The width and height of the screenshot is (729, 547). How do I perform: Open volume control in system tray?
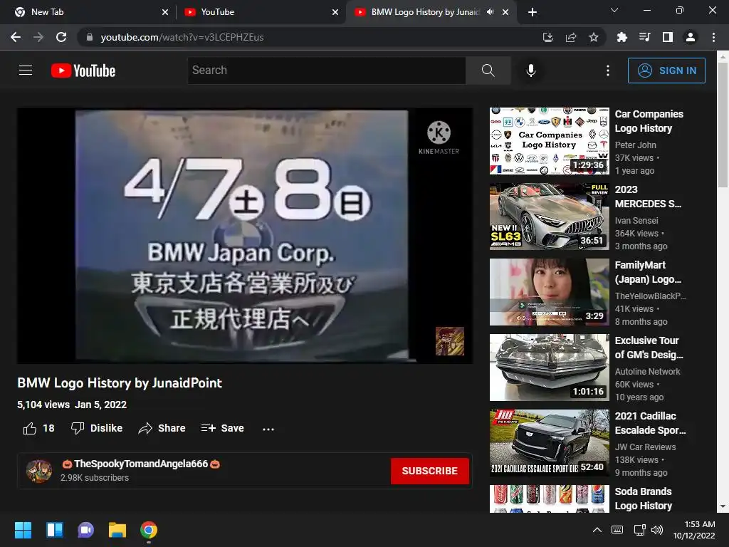pos(657,530)
